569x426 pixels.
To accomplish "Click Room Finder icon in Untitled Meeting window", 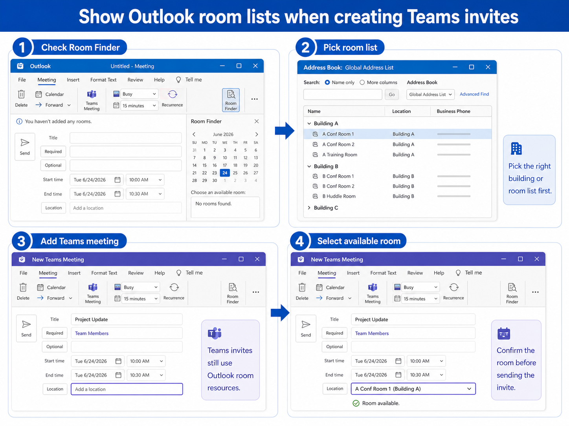I will click(231, 94).
